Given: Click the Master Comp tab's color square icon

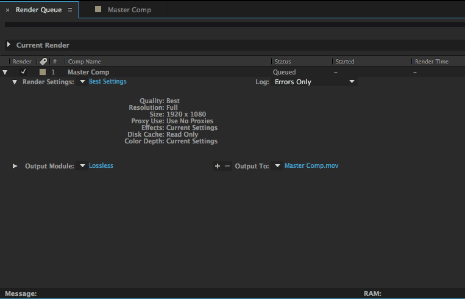Looking at the screenshot, I should tap(98, 10).
